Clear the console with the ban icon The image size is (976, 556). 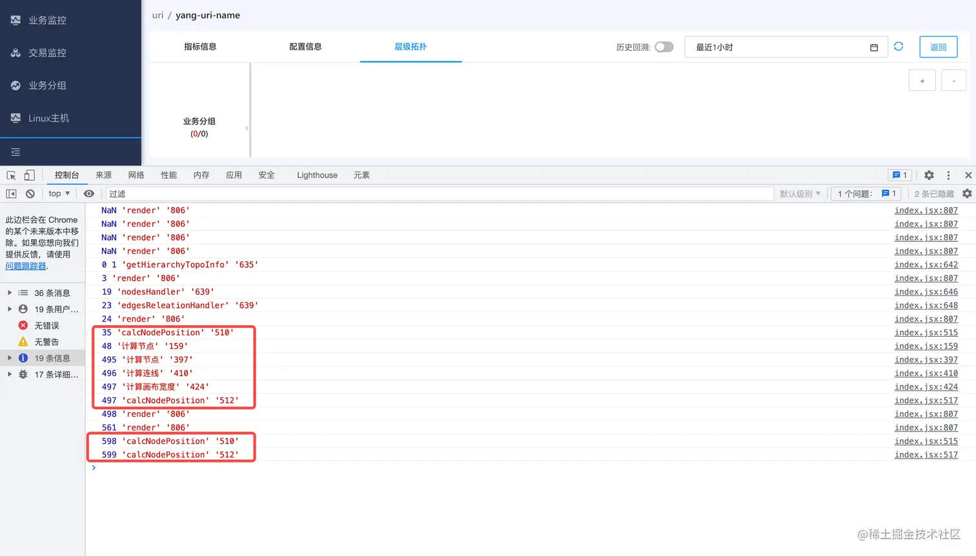click(30, 194)
